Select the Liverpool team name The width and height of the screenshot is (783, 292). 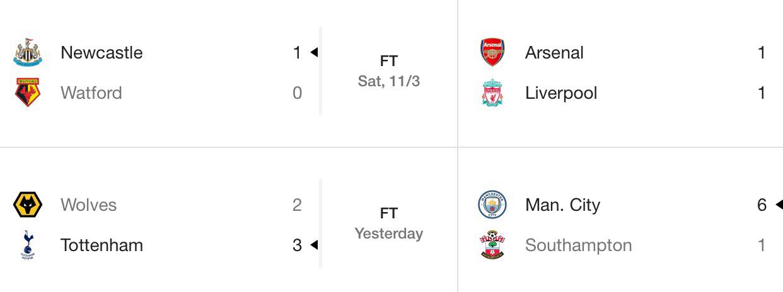(561, 93)
